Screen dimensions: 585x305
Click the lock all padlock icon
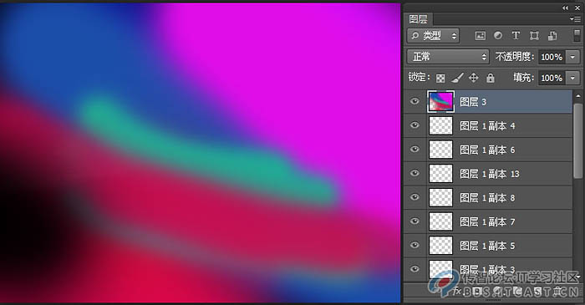click(x=491, y=78)
